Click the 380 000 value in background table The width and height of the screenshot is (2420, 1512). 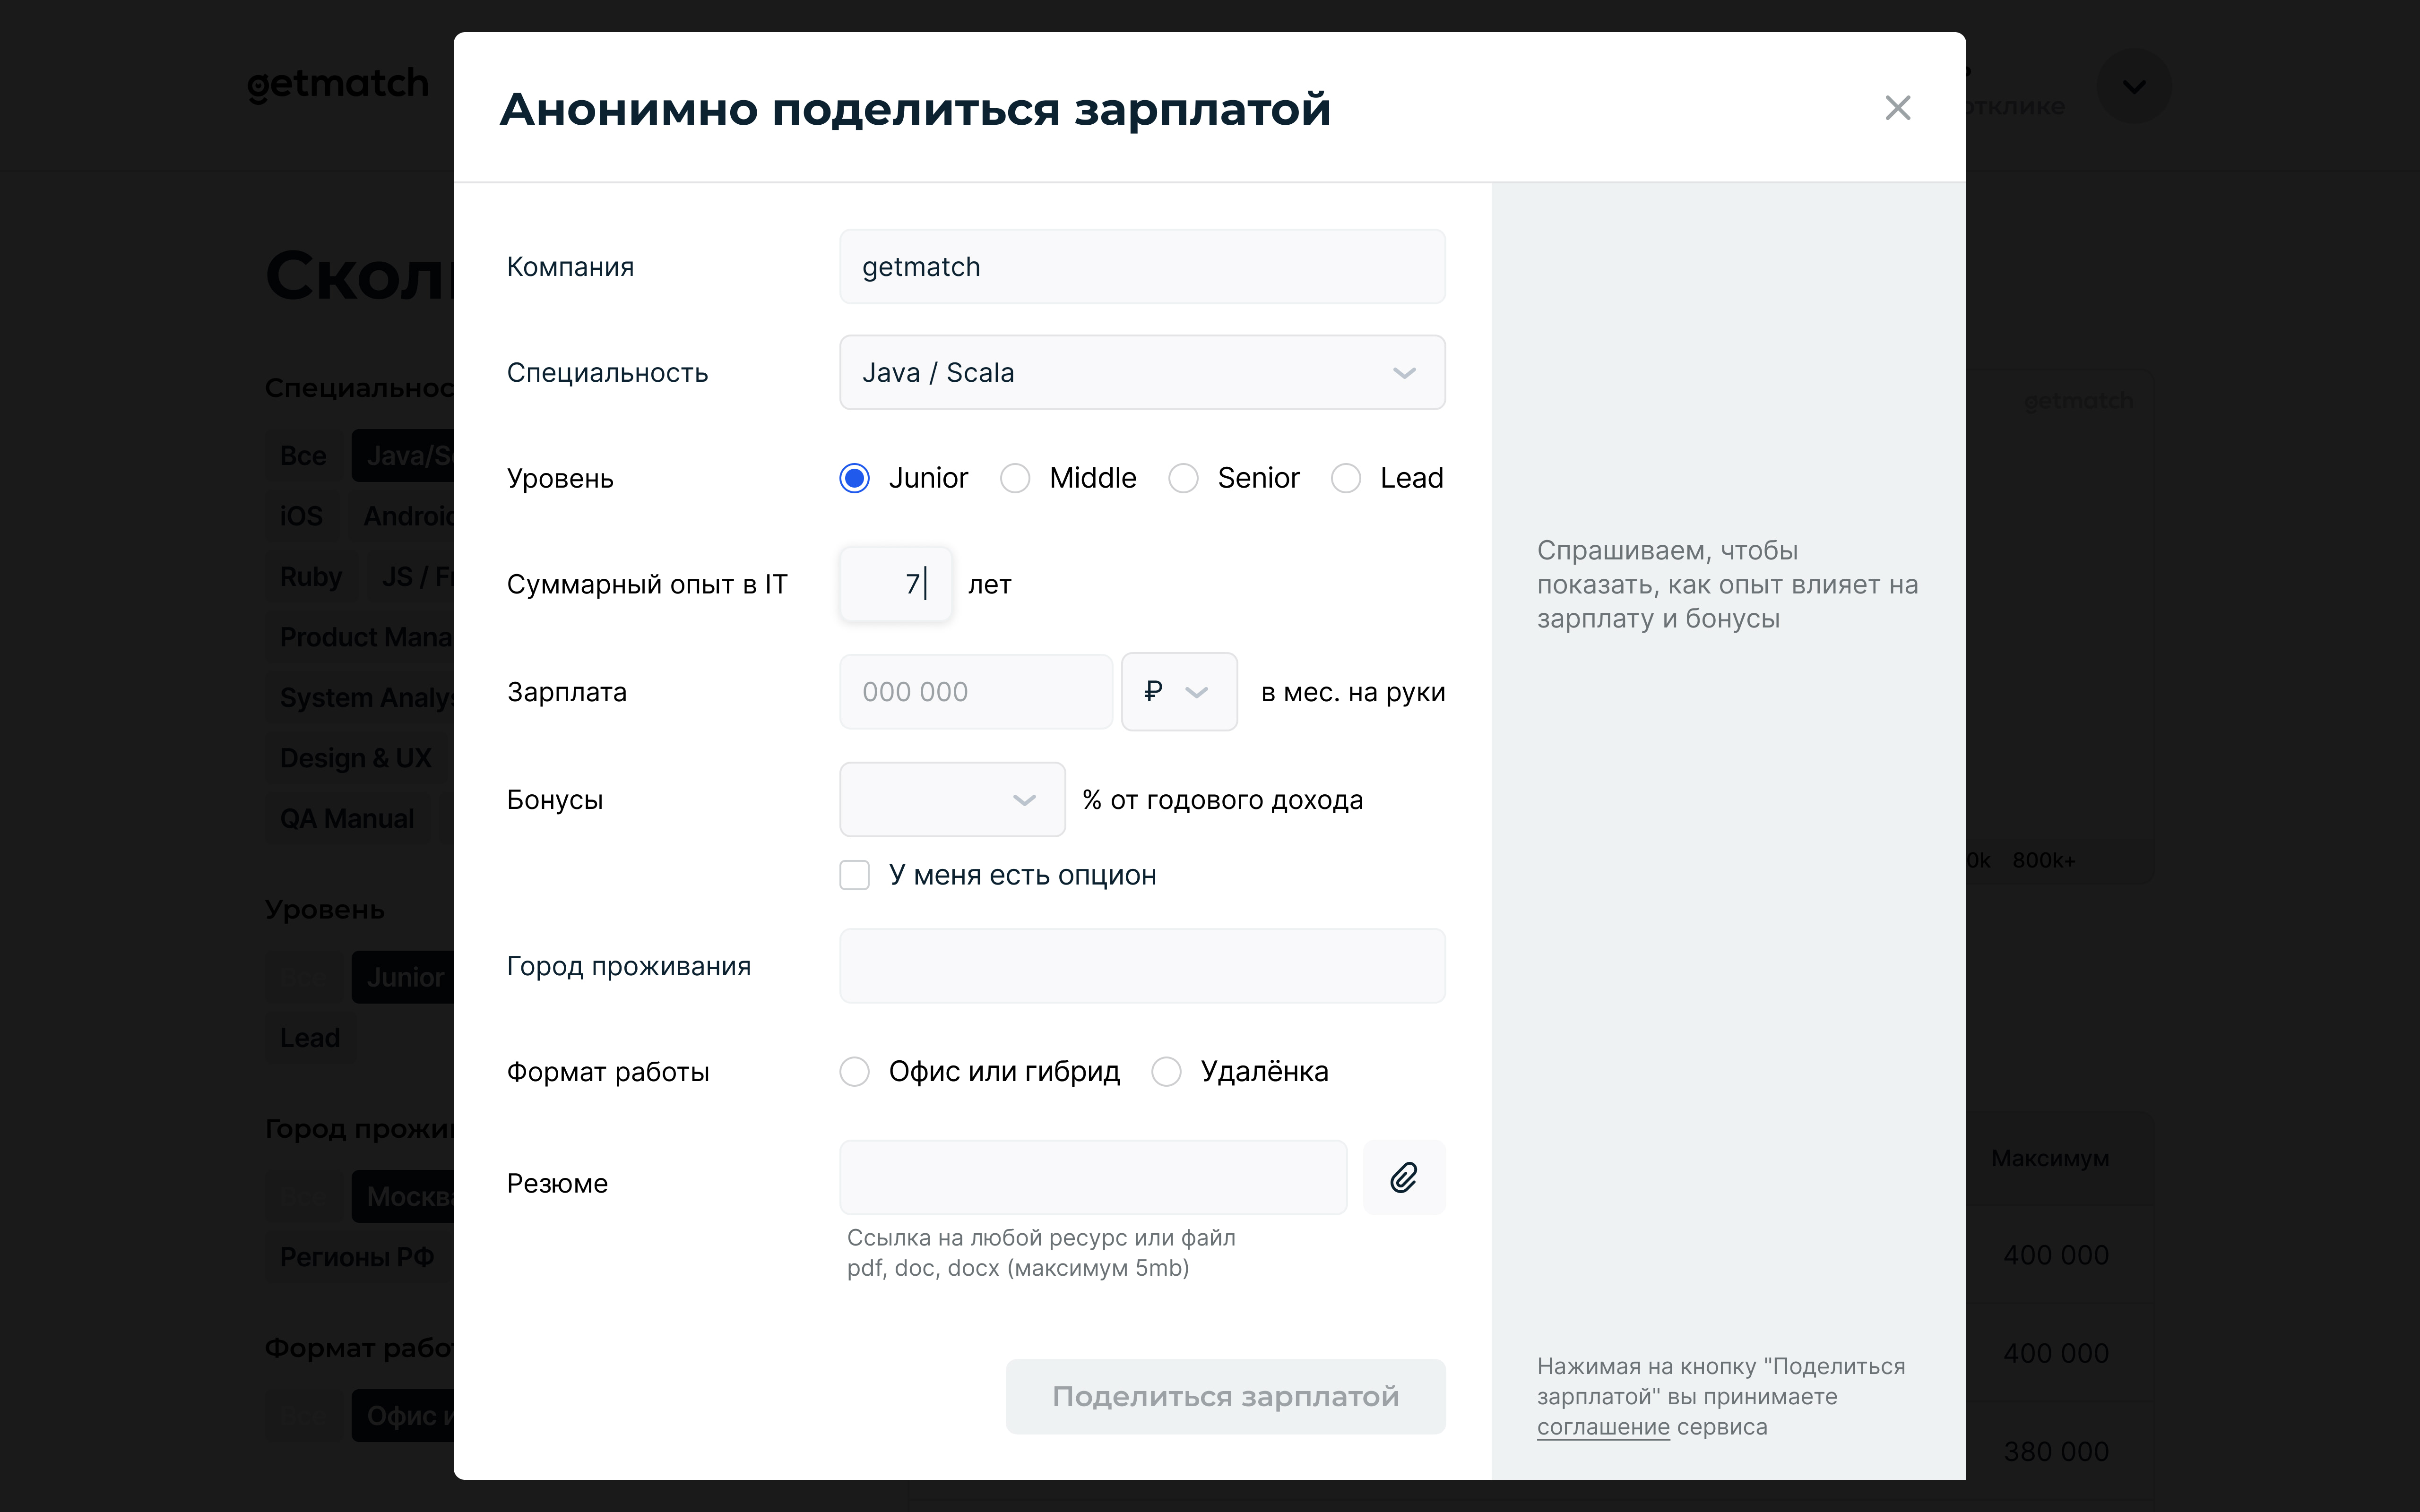point(2056,1451)
